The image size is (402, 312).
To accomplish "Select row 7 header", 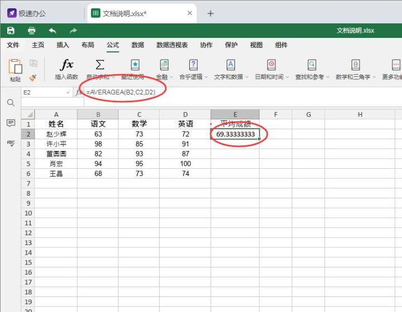I will pyautogui.click(x=28, y=184).
